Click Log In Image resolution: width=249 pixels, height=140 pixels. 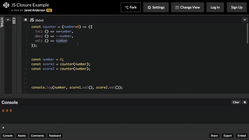(215, 7)
